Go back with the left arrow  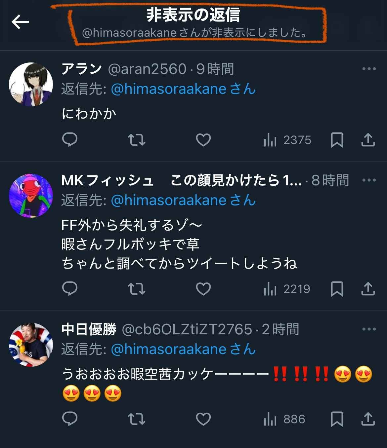click(x=20, y=22)
